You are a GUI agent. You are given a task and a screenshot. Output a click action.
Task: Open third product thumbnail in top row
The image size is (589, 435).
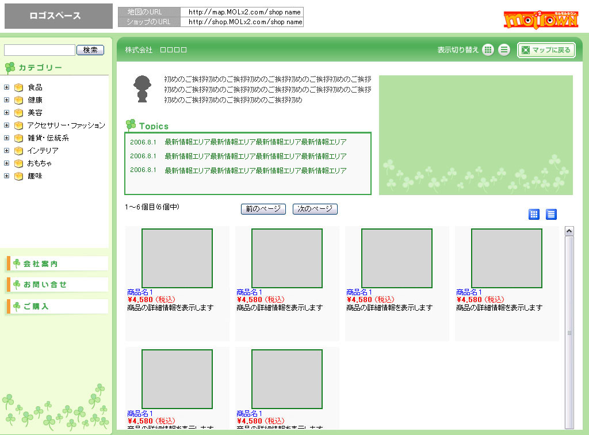[x=397, y=258]
